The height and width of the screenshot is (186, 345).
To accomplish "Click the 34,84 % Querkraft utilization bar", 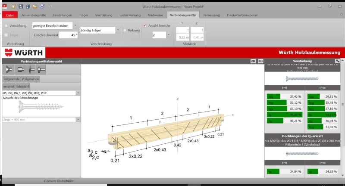I will (284, 171).
